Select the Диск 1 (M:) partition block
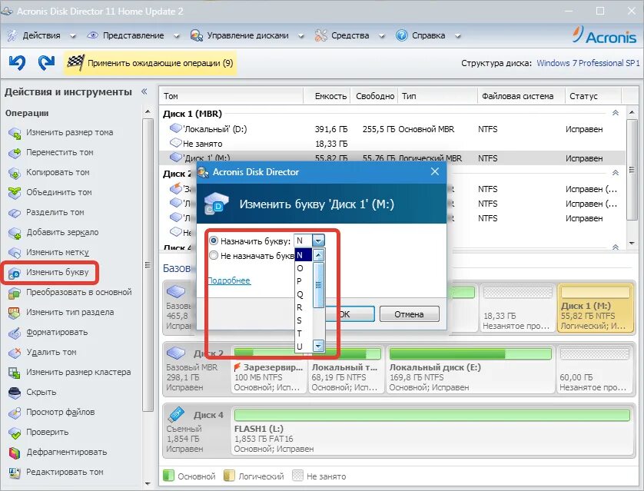644x491 pixels. (596, 308)
